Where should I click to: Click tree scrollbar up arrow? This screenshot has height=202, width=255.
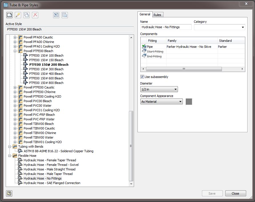pos(131,38)
